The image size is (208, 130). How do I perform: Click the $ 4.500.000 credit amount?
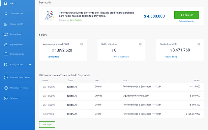[154, 16]
